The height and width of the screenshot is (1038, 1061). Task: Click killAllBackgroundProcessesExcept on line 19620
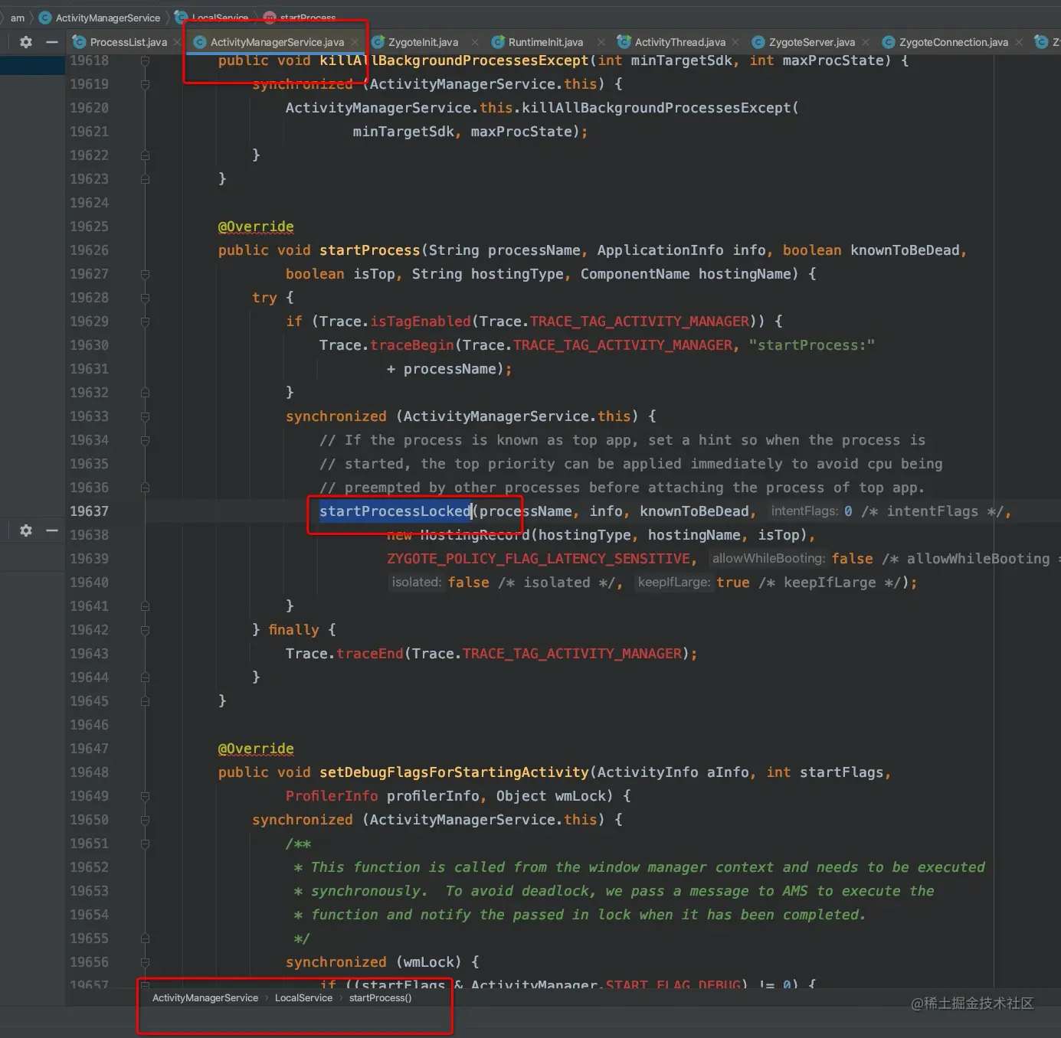(657, 108)
